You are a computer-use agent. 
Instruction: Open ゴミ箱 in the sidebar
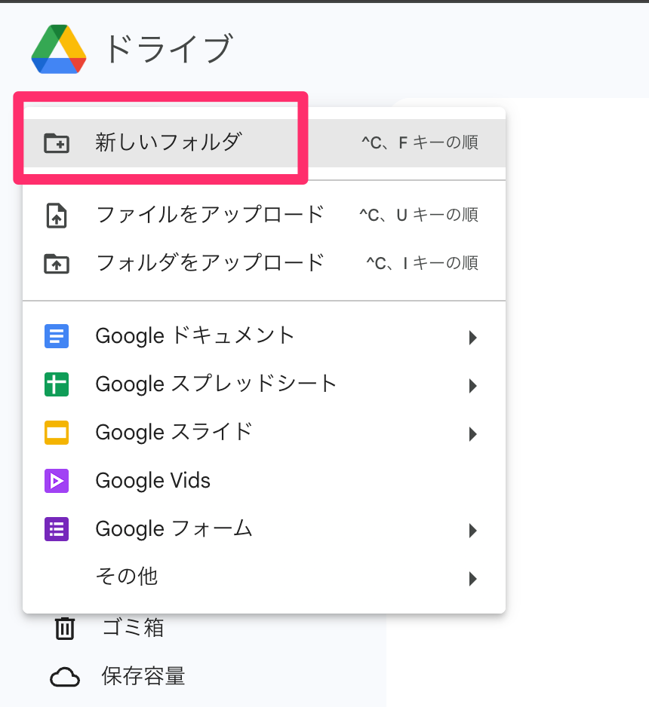point(133,628)
